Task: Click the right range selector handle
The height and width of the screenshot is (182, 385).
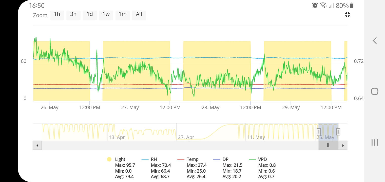Action: [x=338, y=132]
